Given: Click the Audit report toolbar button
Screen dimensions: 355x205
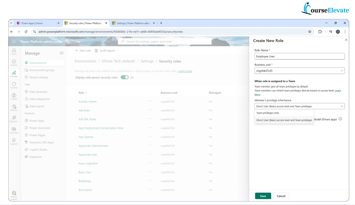Looking at the screenshot, I should (105, 51).
